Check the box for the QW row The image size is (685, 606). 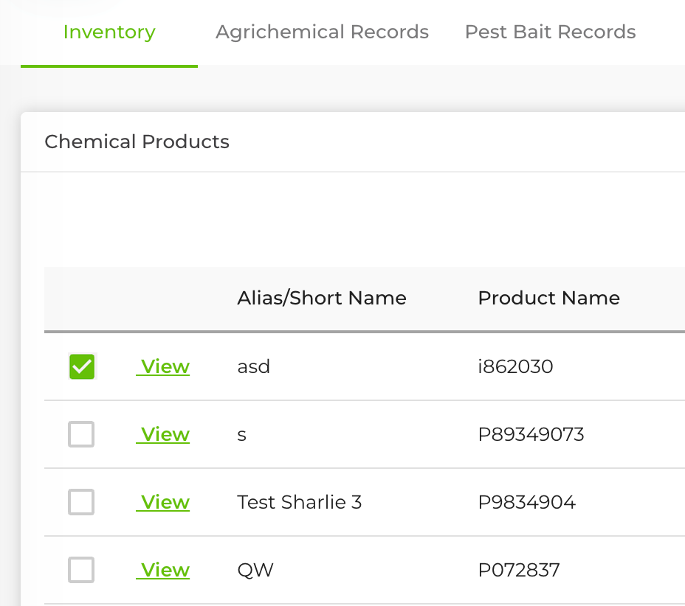point(81,570)
